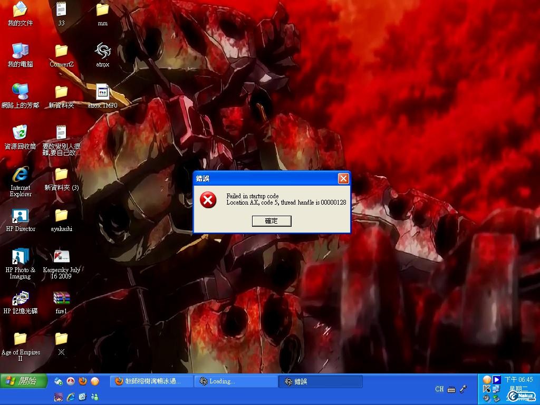Select the 新資料夾 (3) folder
The image size is (540, 405).
click(x=61, y=178)
